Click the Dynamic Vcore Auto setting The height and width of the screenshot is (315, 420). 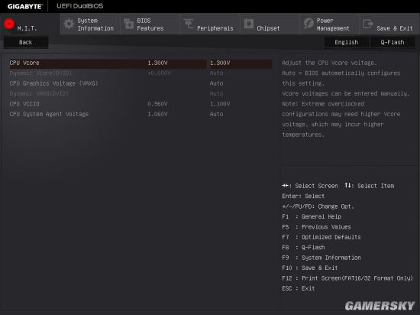click(x=216, y=73)
